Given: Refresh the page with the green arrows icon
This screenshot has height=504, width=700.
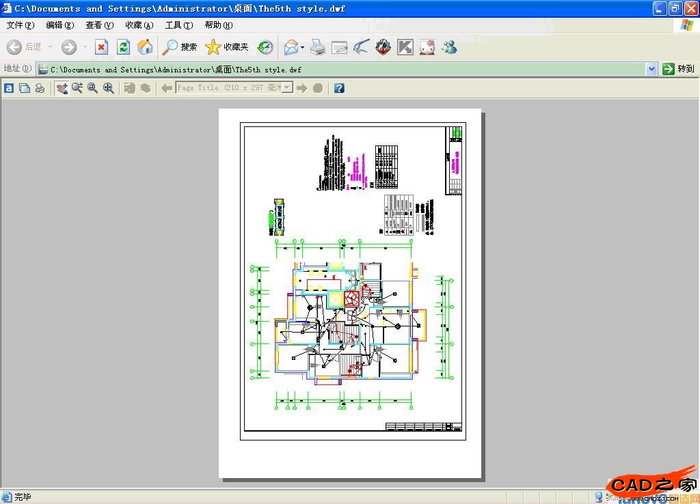Looking at the screenshot, I should pos(123,47).
